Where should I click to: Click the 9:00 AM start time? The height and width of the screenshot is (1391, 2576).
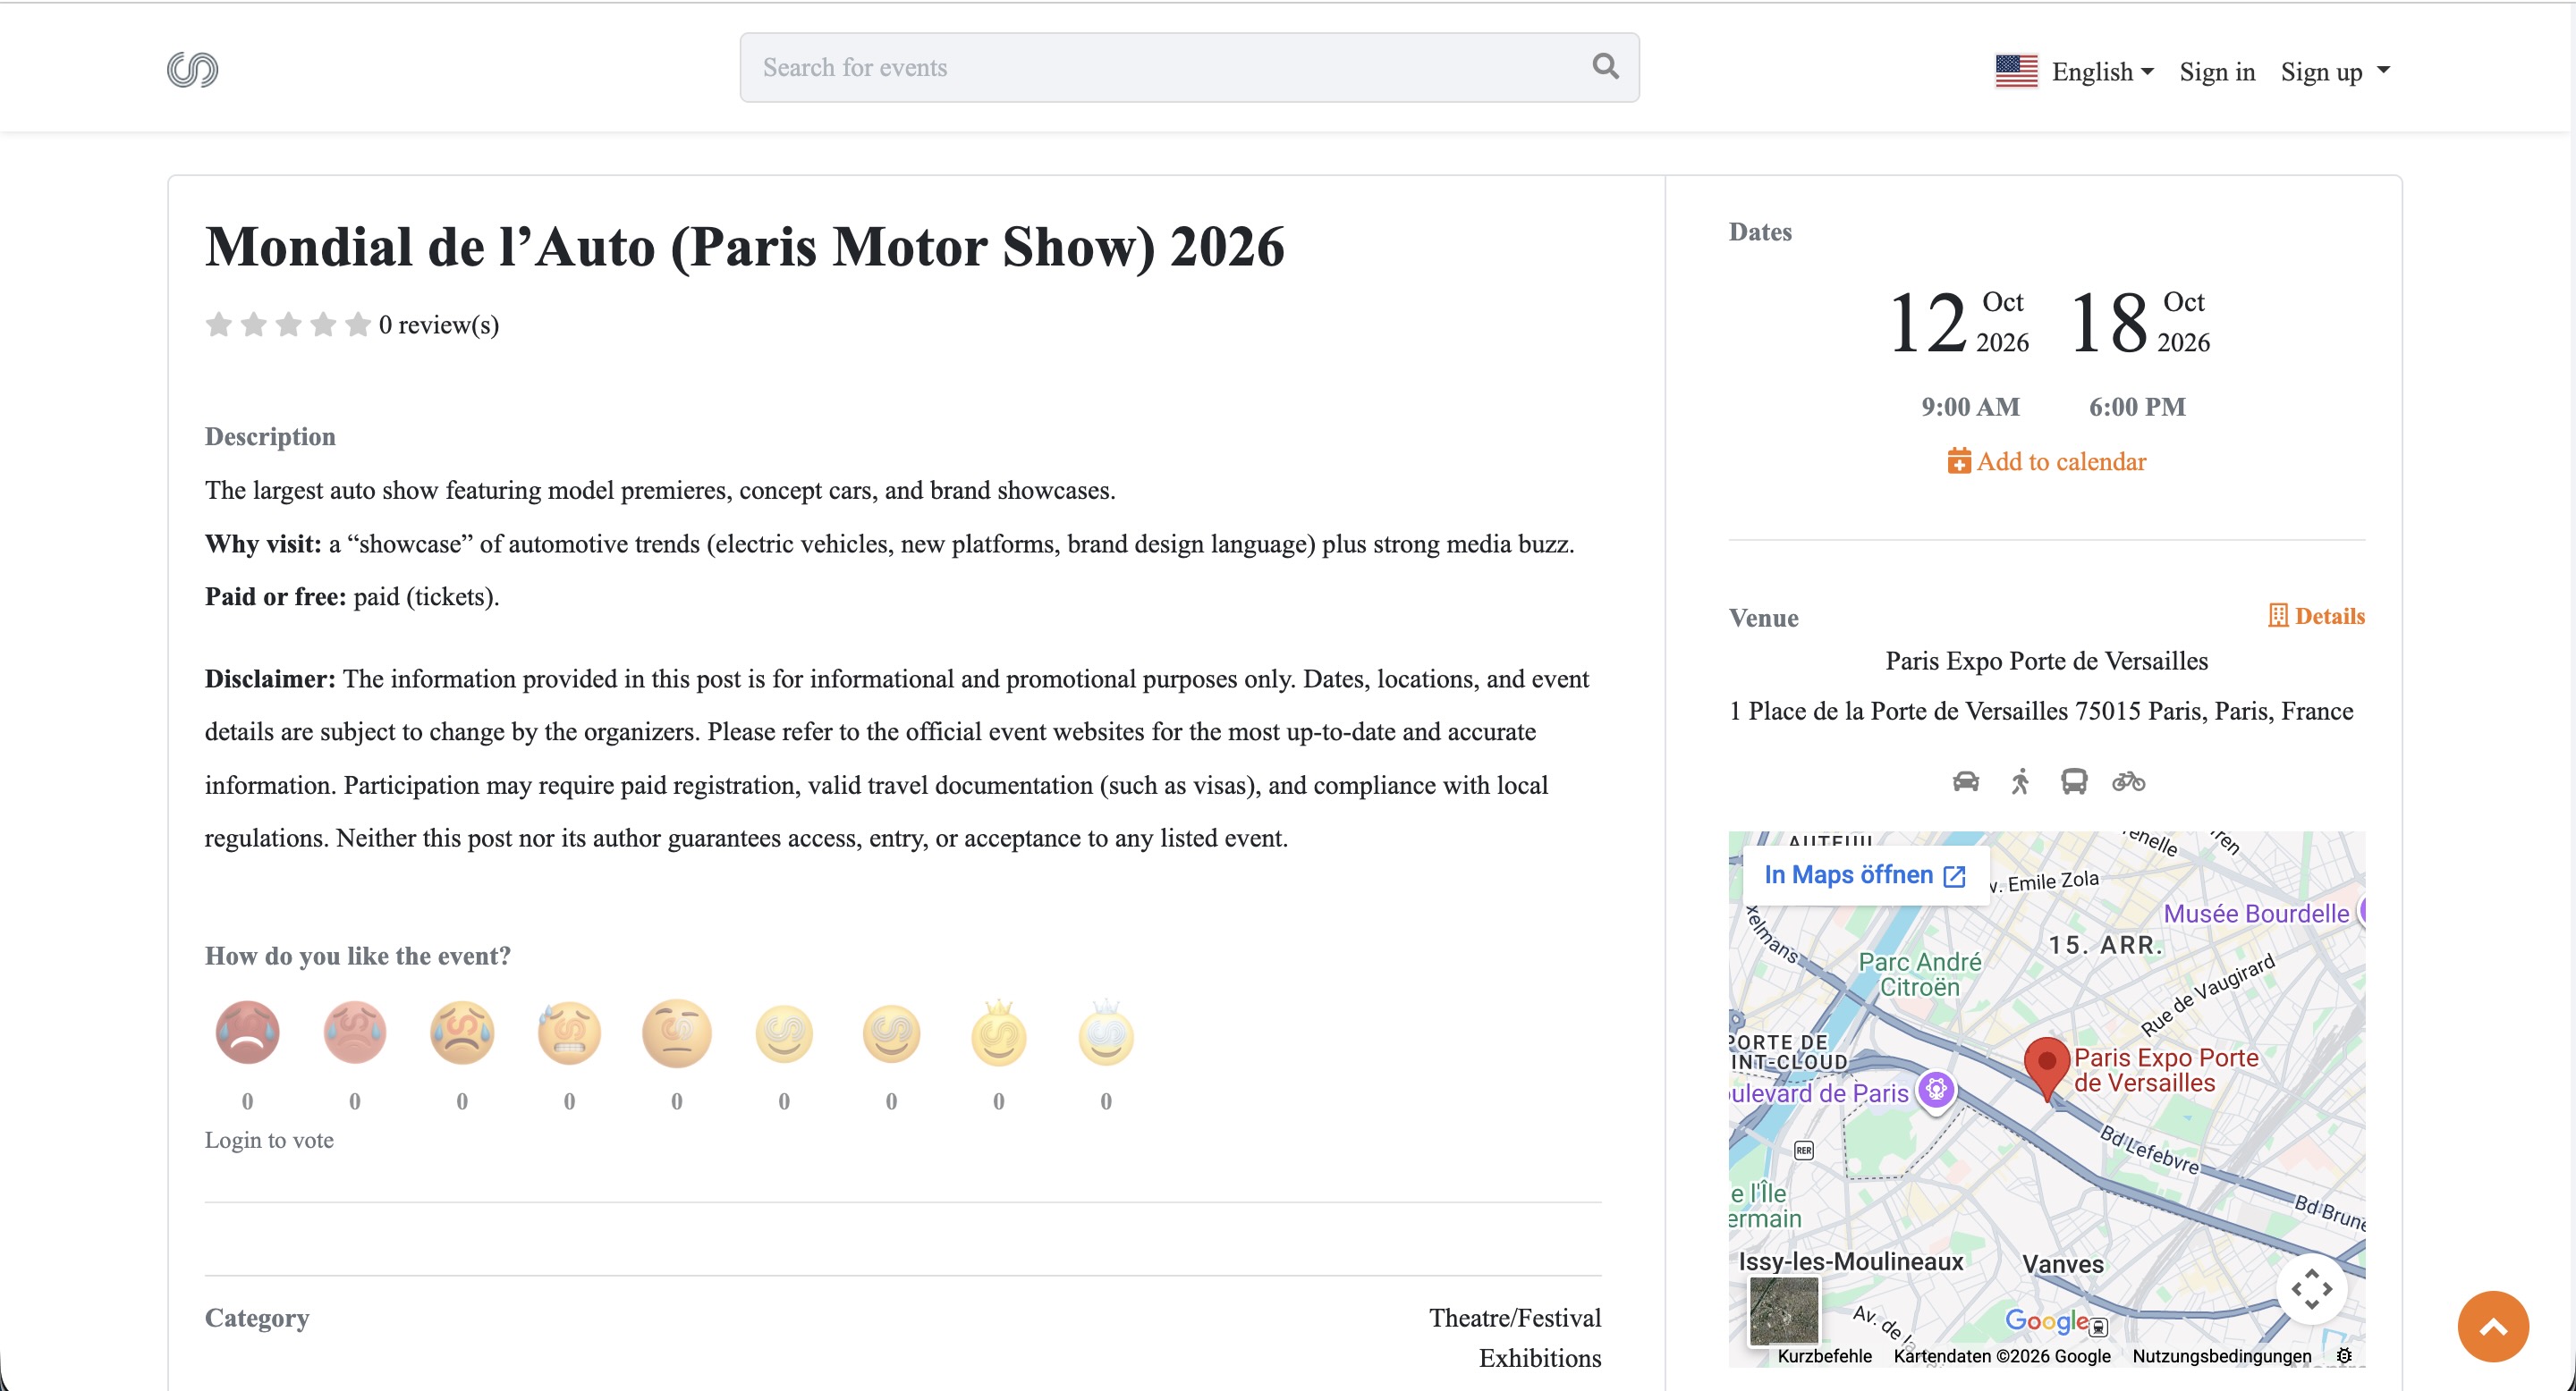pyautogui.click(x=1970, y=407)
